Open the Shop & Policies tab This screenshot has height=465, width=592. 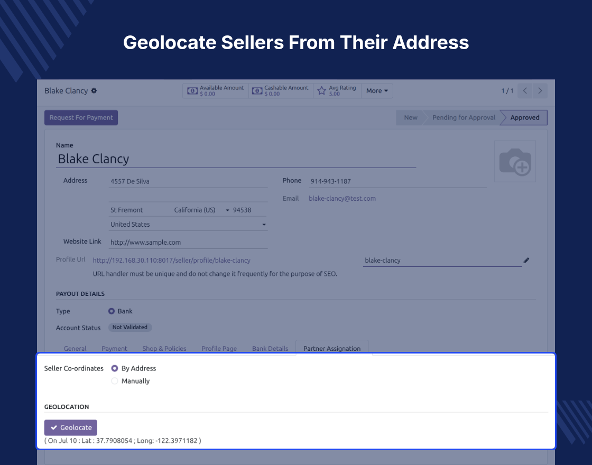[164, 348]
